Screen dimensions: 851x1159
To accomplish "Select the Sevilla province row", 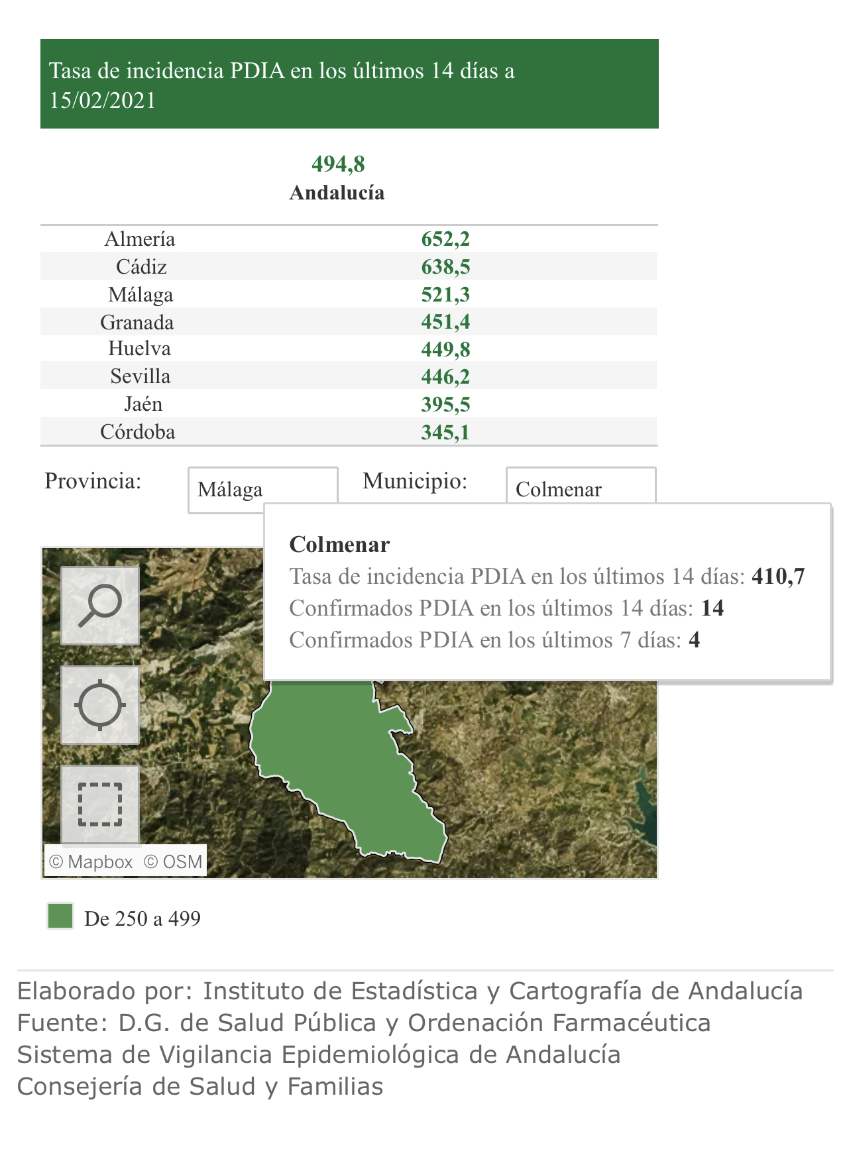I will pyautogui.click(x=349, y=376).
